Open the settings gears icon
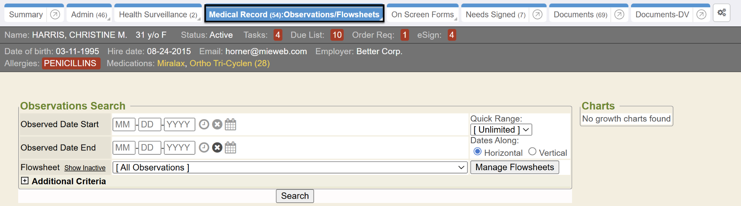Screen dimensions: 741x206 721,13
